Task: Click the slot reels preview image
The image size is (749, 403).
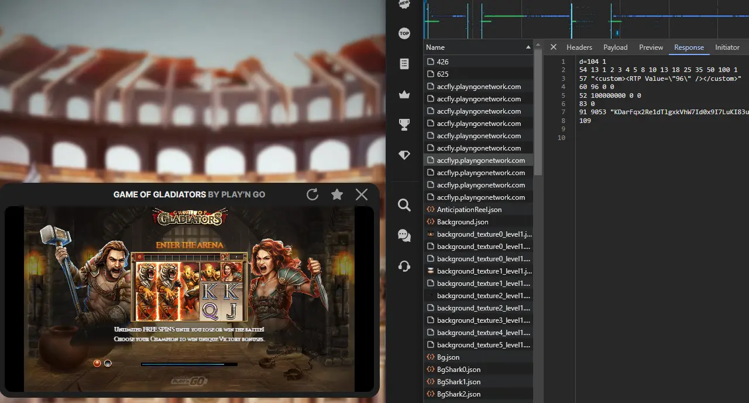Action: (190, 287)
